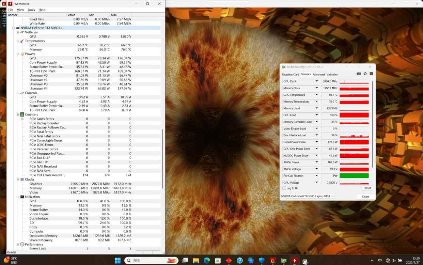Open the Tools menu in HWMonitor
This screenshot has width=423, height=265.
31,10
